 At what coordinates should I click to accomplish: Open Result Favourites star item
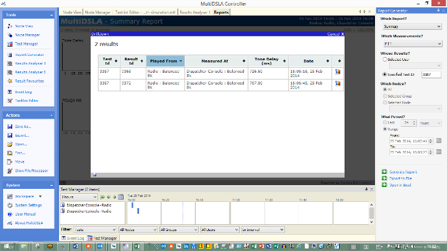29,81
